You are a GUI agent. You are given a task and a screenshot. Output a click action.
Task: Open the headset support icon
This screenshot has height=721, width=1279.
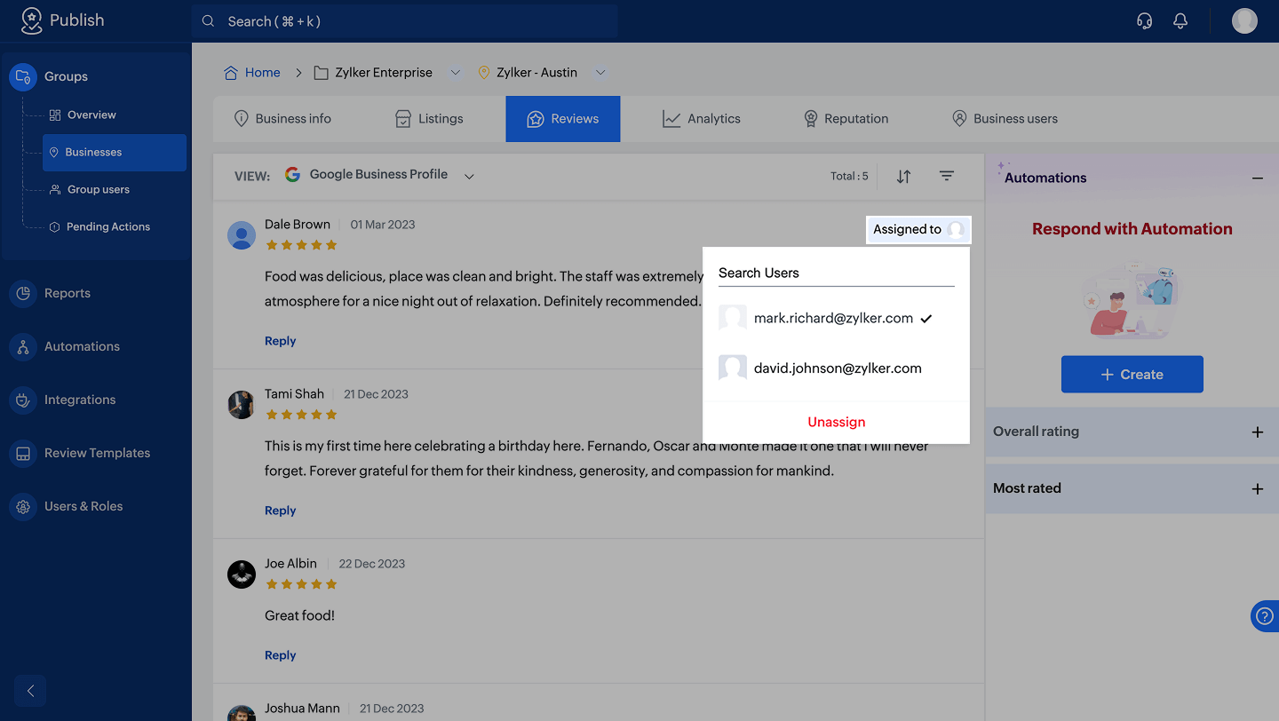(x=1145, y=21)
